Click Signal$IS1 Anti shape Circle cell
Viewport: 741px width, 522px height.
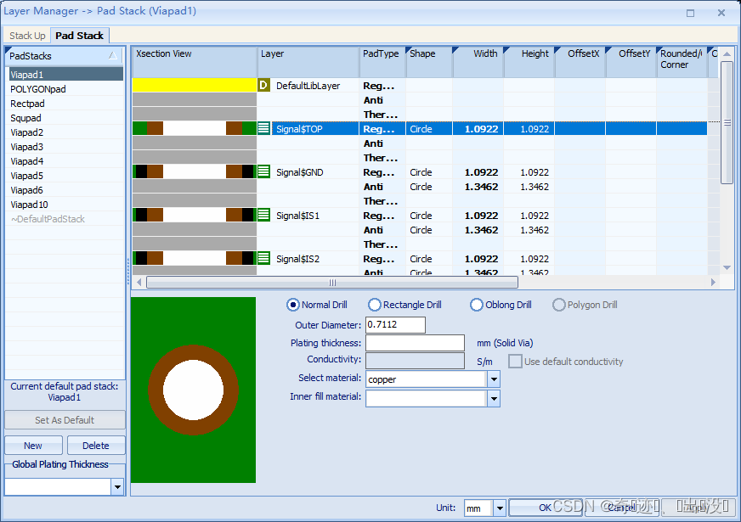[x=429, y=230]
